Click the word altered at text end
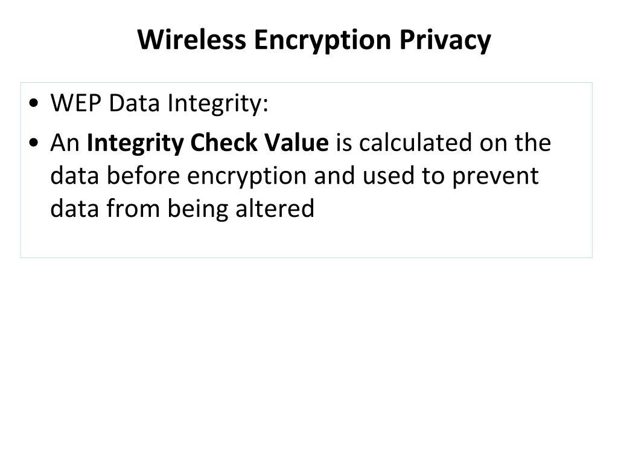 tap(275, 208)
